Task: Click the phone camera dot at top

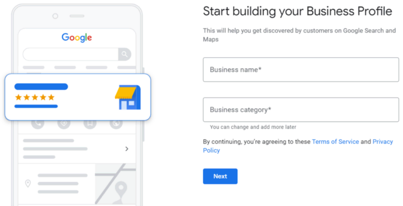Action: [55, 16]
